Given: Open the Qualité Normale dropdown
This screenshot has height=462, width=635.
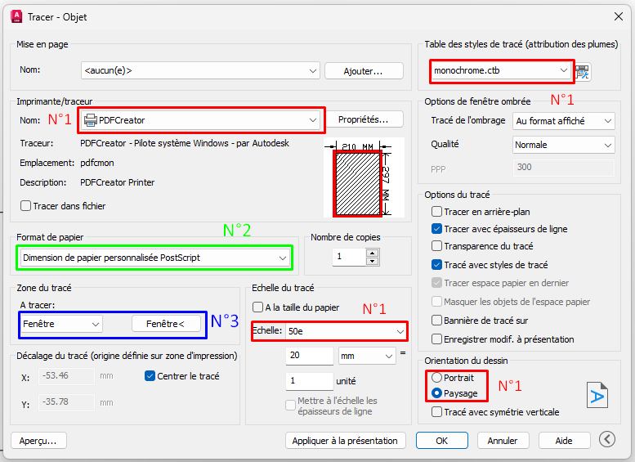Looking at the screenshot, I should [563, 145].
